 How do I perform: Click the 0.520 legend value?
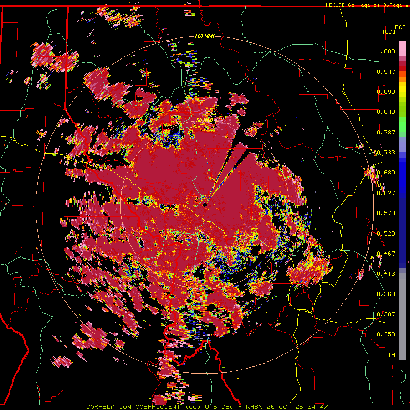386,233
